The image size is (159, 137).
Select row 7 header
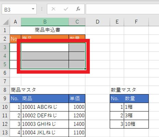(5, 81)
